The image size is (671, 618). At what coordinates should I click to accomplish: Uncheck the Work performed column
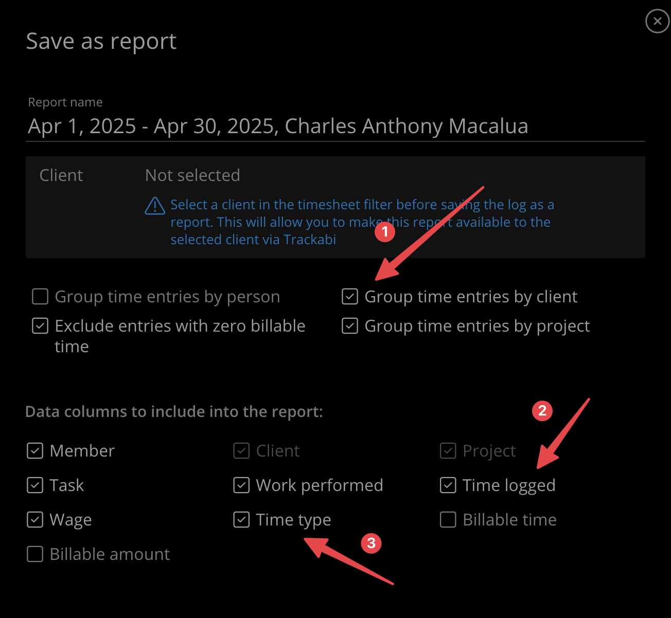tap(241, 485)
